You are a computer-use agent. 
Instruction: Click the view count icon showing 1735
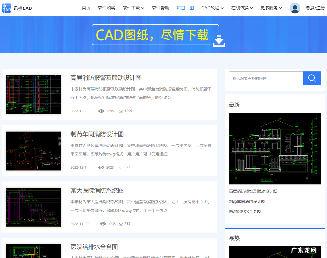click(103, 224)
